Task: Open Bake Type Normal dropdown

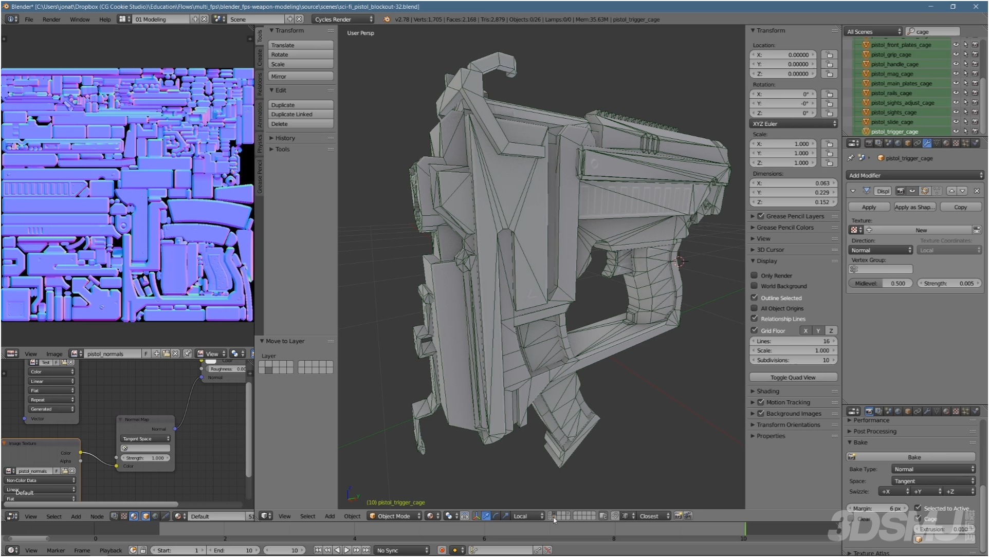Action: (932, 469)
